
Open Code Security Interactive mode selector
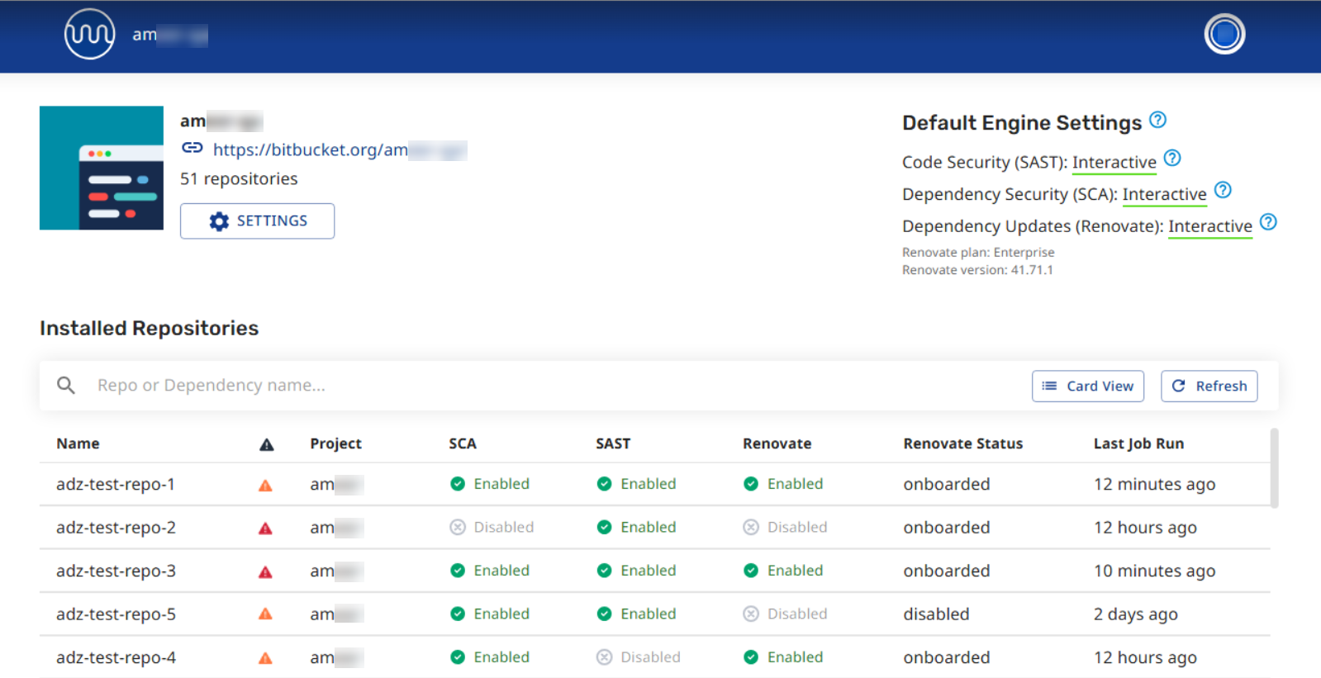tap(1114, 163)
